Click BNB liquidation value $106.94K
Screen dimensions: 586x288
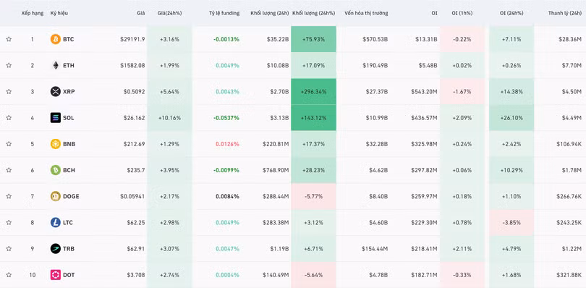(x=568, y=144)
